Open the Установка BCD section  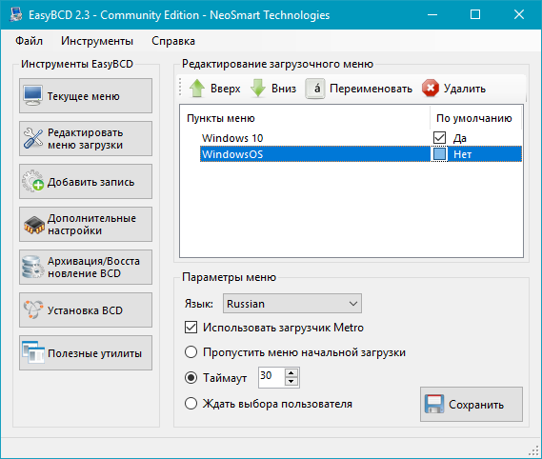[86, 310]
